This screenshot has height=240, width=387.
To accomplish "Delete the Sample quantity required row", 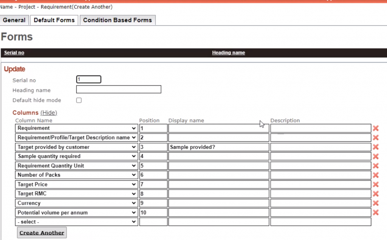I will point(375,156).
